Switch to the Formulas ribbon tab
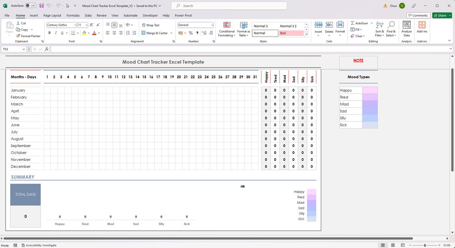The width and height of the screenshot is (455, 248). click(73, 15)
